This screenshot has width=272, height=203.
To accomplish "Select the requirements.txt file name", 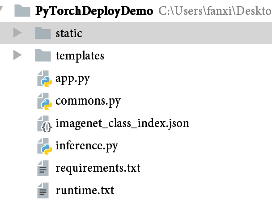I will (98, 169).
